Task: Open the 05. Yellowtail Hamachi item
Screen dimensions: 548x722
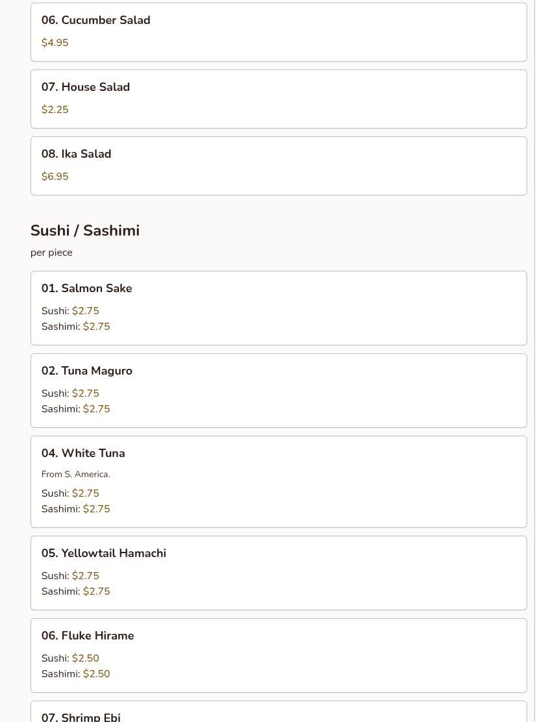Action: click(x=103, y=553)
